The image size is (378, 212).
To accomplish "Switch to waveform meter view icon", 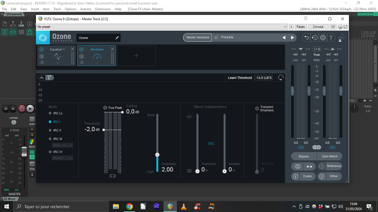I will tap(42, 78).
